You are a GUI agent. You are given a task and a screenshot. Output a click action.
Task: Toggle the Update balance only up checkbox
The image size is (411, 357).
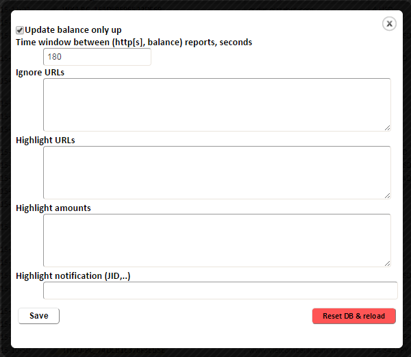point(20,30)
